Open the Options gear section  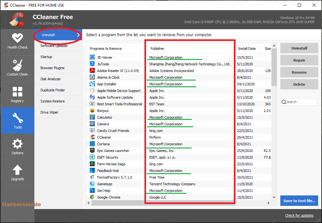click(17, 147)
